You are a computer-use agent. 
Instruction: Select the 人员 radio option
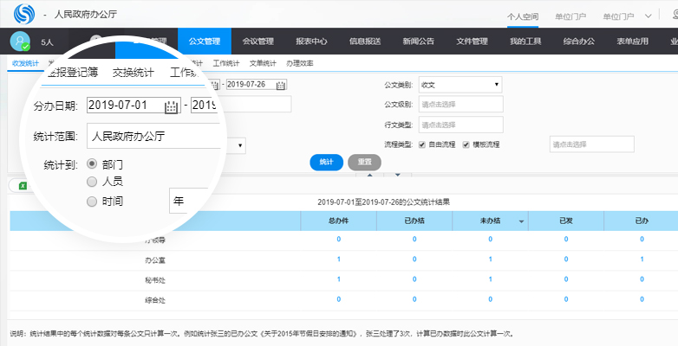point(92,182)
